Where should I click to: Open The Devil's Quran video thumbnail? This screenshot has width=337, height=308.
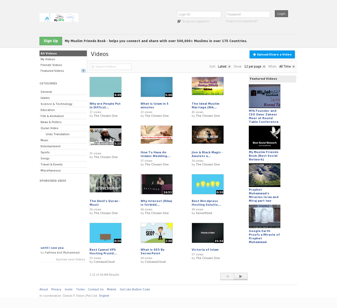pos(106,183)
